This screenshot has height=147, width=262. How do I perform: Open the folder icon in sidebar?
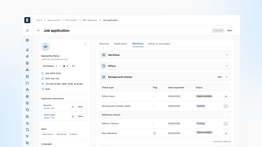pos(27,83)
